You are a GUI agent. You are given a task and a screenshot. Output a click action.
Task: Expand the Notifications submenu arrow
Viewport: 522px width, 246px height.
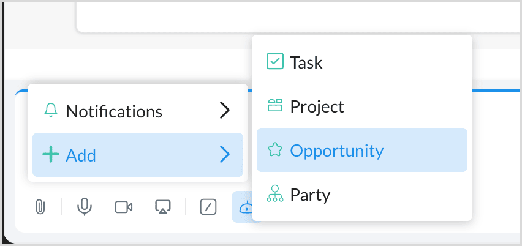225,111
